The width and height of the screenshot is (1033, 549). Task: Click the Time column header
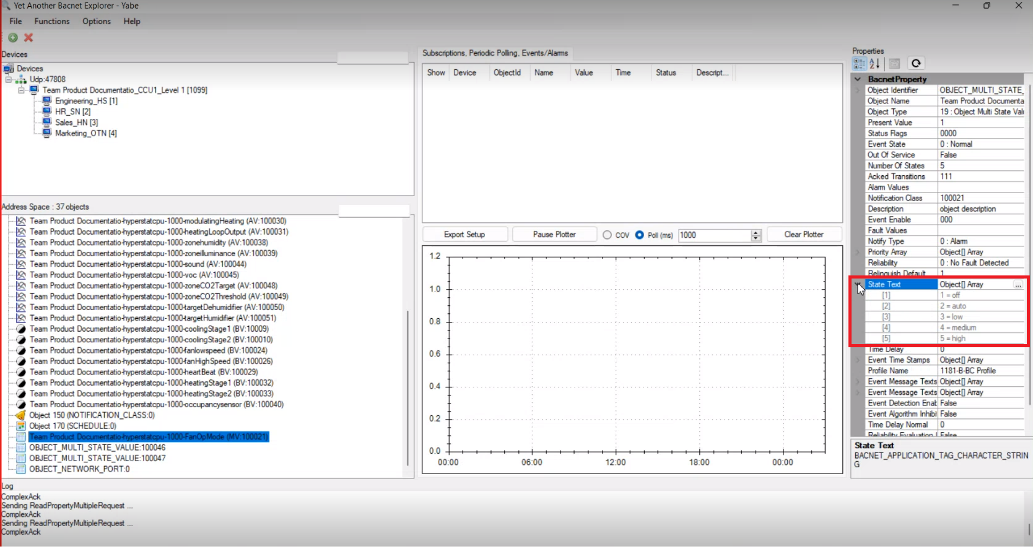[x=631, y=73]
